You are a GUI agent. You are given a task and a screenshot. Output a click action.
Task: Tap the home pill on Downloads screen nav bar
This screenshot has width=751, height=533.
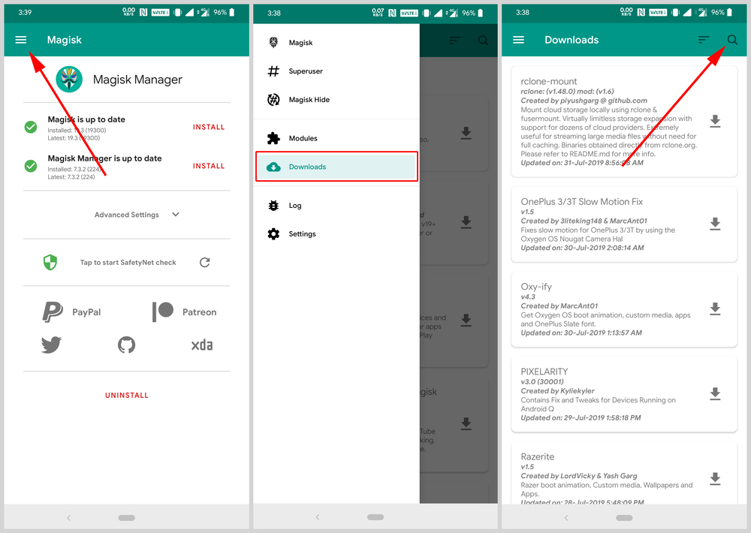click(x=624, y=518)
